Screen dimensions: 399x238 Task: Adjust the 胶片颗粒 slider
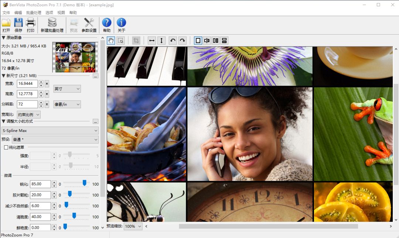click(x=69, y=194)
